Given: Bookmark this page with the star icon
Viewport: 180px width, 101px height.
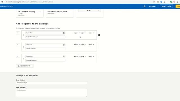Looking at the screenshot, I should tap(154, 2).
